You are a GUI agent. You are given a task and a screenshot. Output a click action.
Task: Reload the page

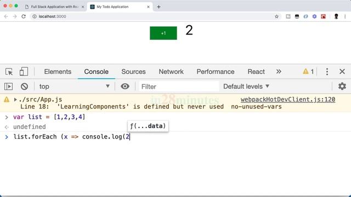coord(24,16)
